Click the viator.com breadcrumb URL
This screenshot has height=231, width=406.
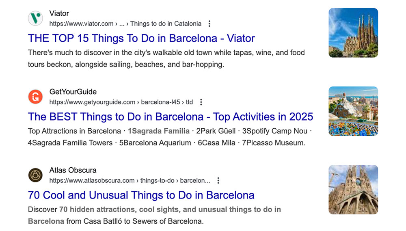(x=125, y=24)
